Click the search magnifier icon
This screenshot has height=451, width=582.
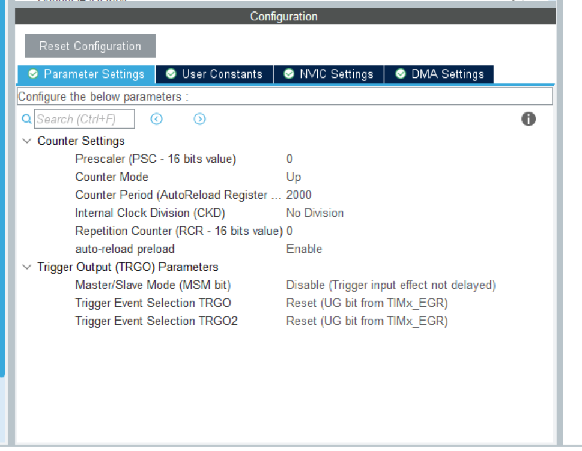(x=26, y=119)
